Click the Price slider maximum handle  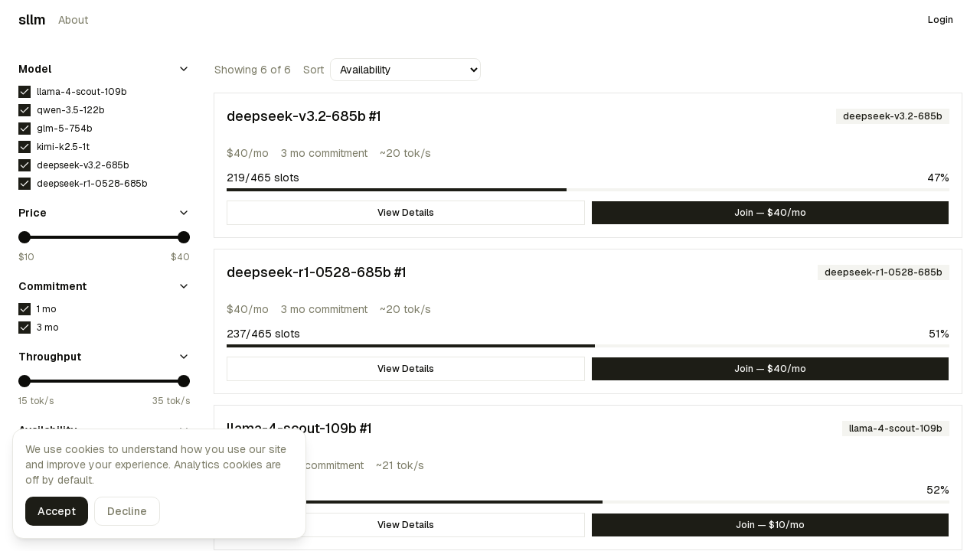184,237
